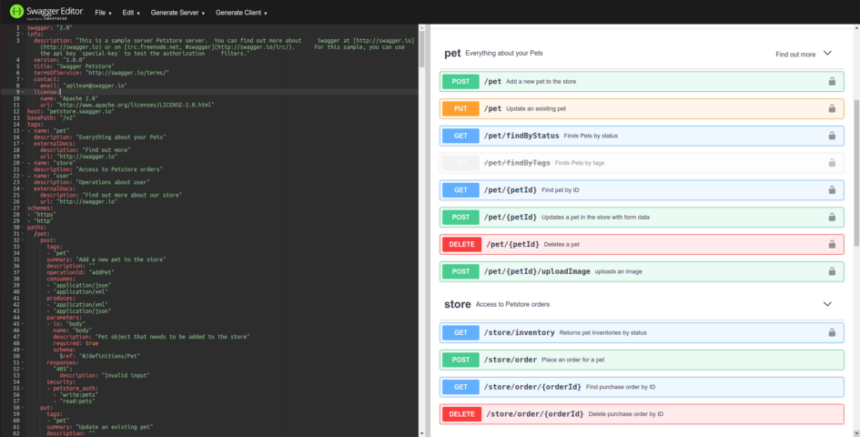This screenshot has width=860, height=437.
Task: Fold the externalDocs block at line 17
Action: click(x=23, y=143)
